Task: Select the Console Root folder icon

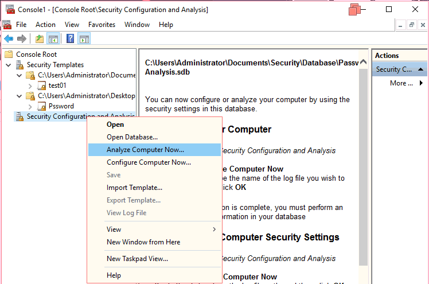Action: click(9, 55)
